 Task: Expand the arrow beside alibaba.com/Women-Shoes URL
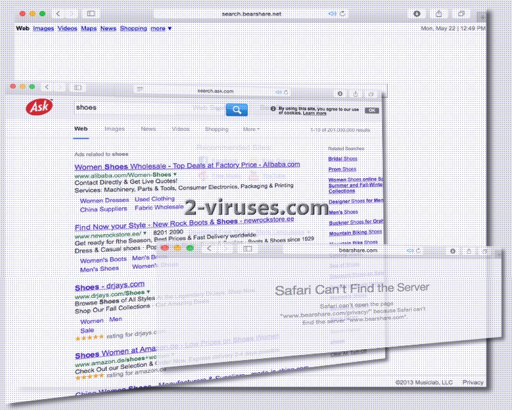175,174
